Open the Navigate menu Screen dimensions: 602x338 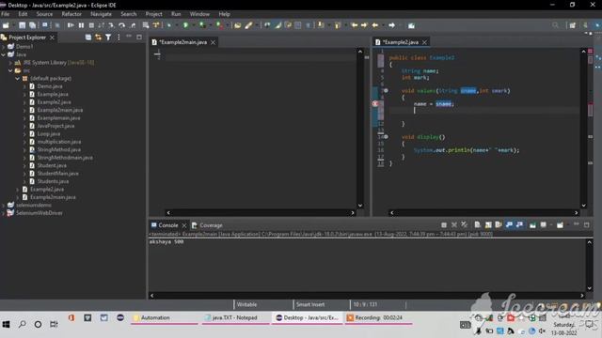[x=101, y=14]
